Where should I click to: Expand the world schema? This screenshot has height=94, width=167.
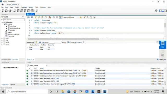[x=2, y=44]
